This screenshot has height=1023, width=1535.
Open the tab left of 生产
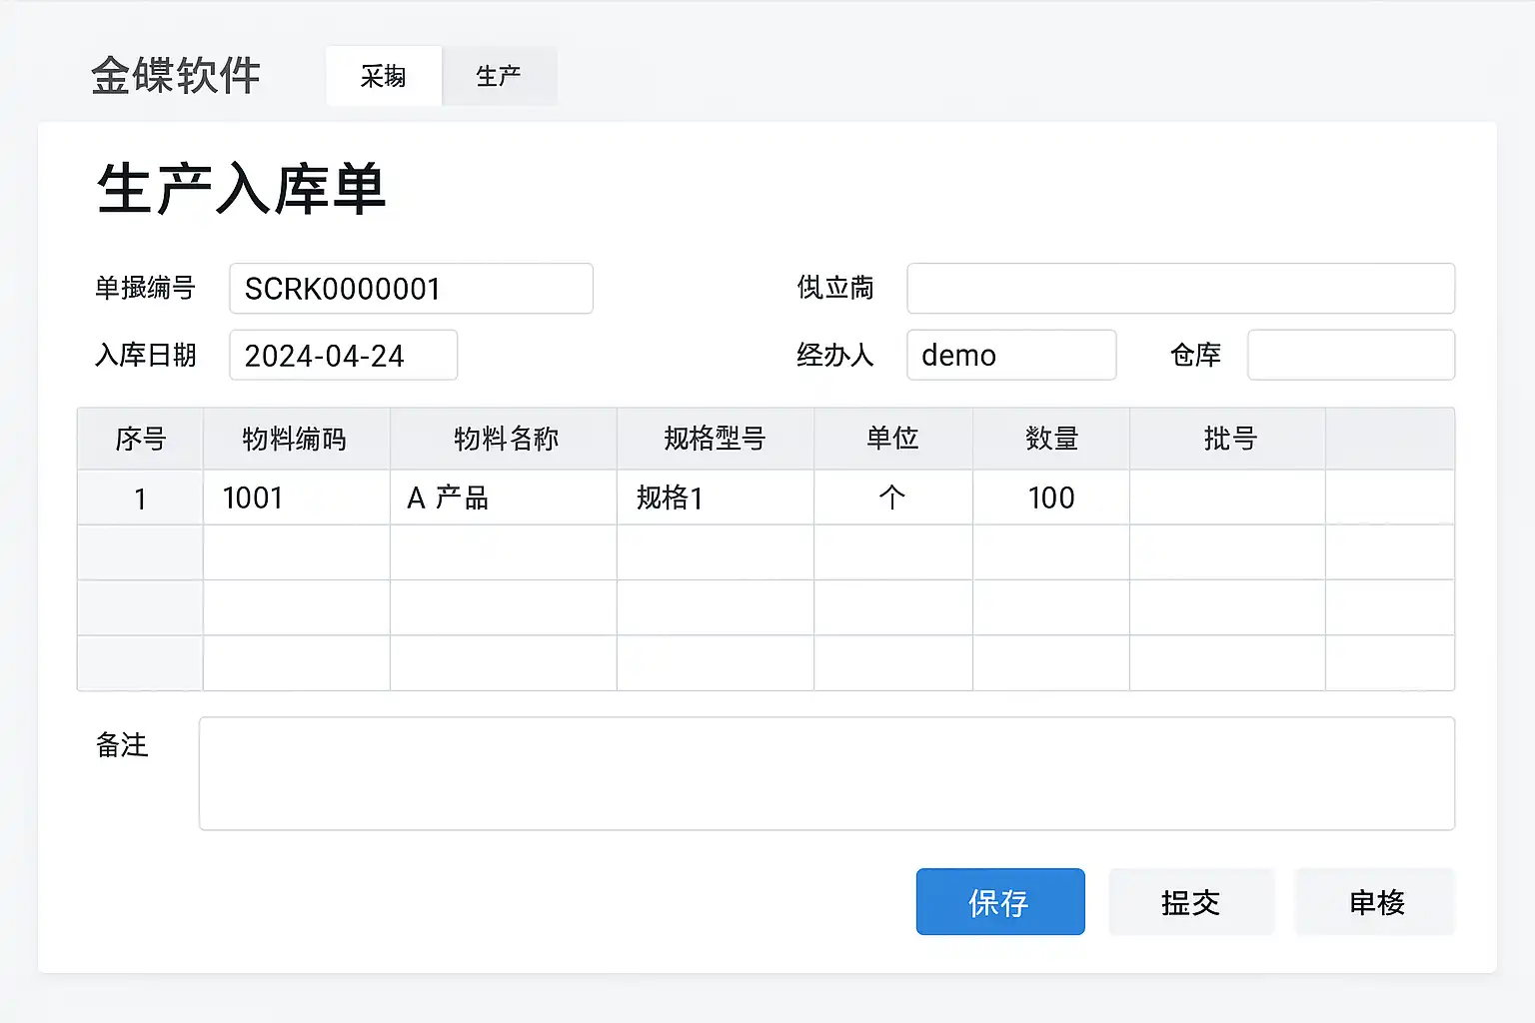[x=384, y=76]
